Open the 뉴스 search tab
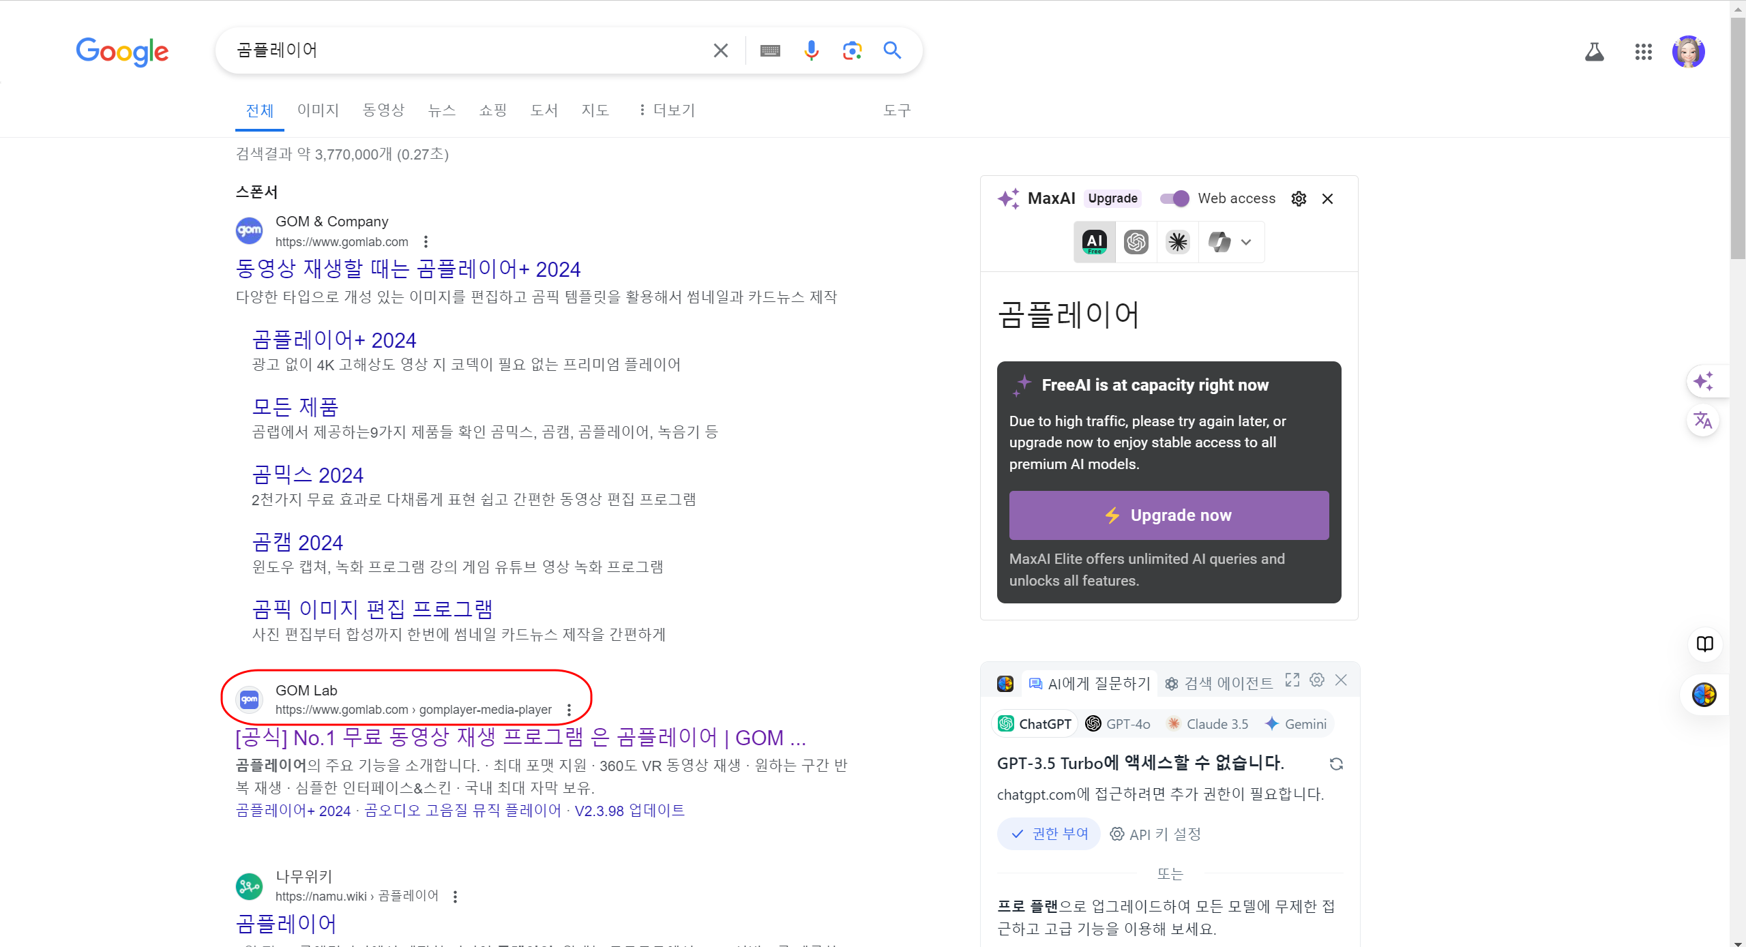This screenshot has height=947, width=1746. (x=442, y=110)
